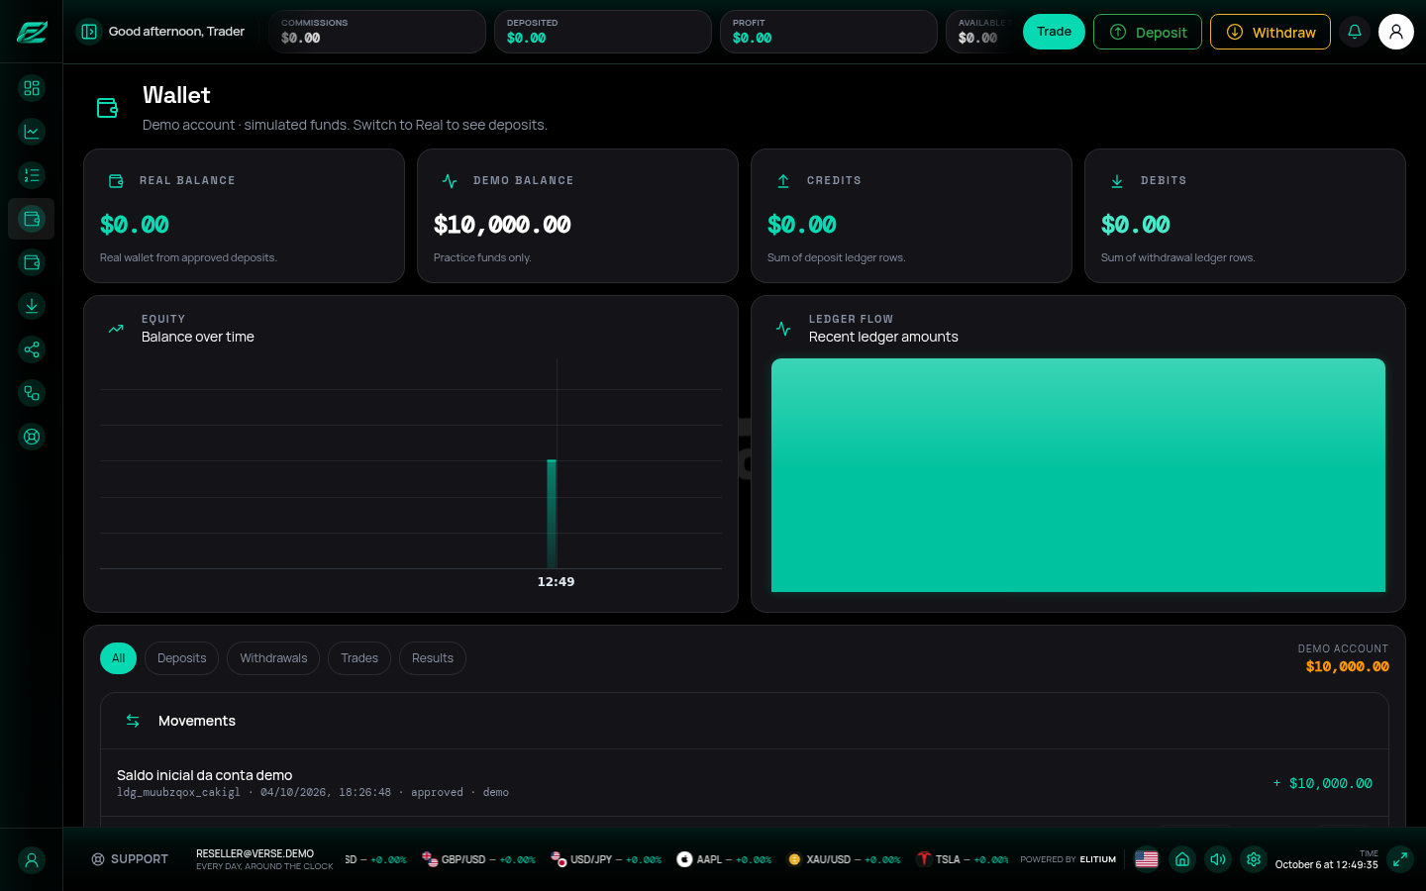Select the All filter tab

(118, 658)
